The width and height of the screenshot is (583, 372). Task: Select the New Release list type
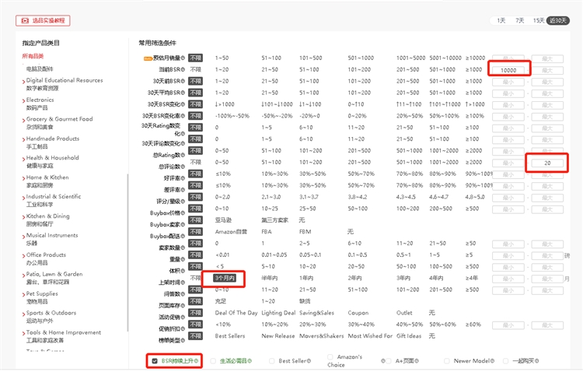click(x=278, y=336)
